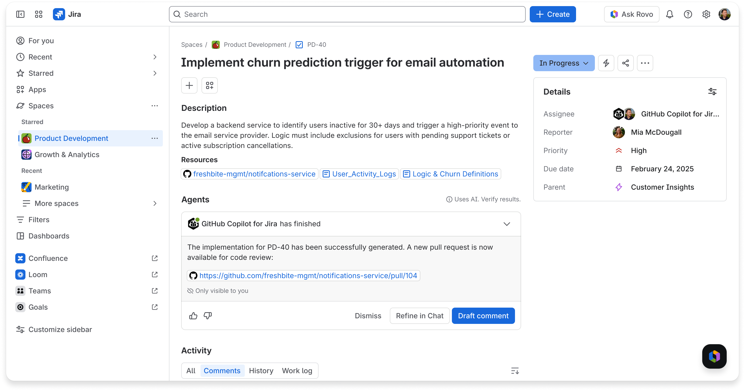Dismiss the agent result

(368, 315)
